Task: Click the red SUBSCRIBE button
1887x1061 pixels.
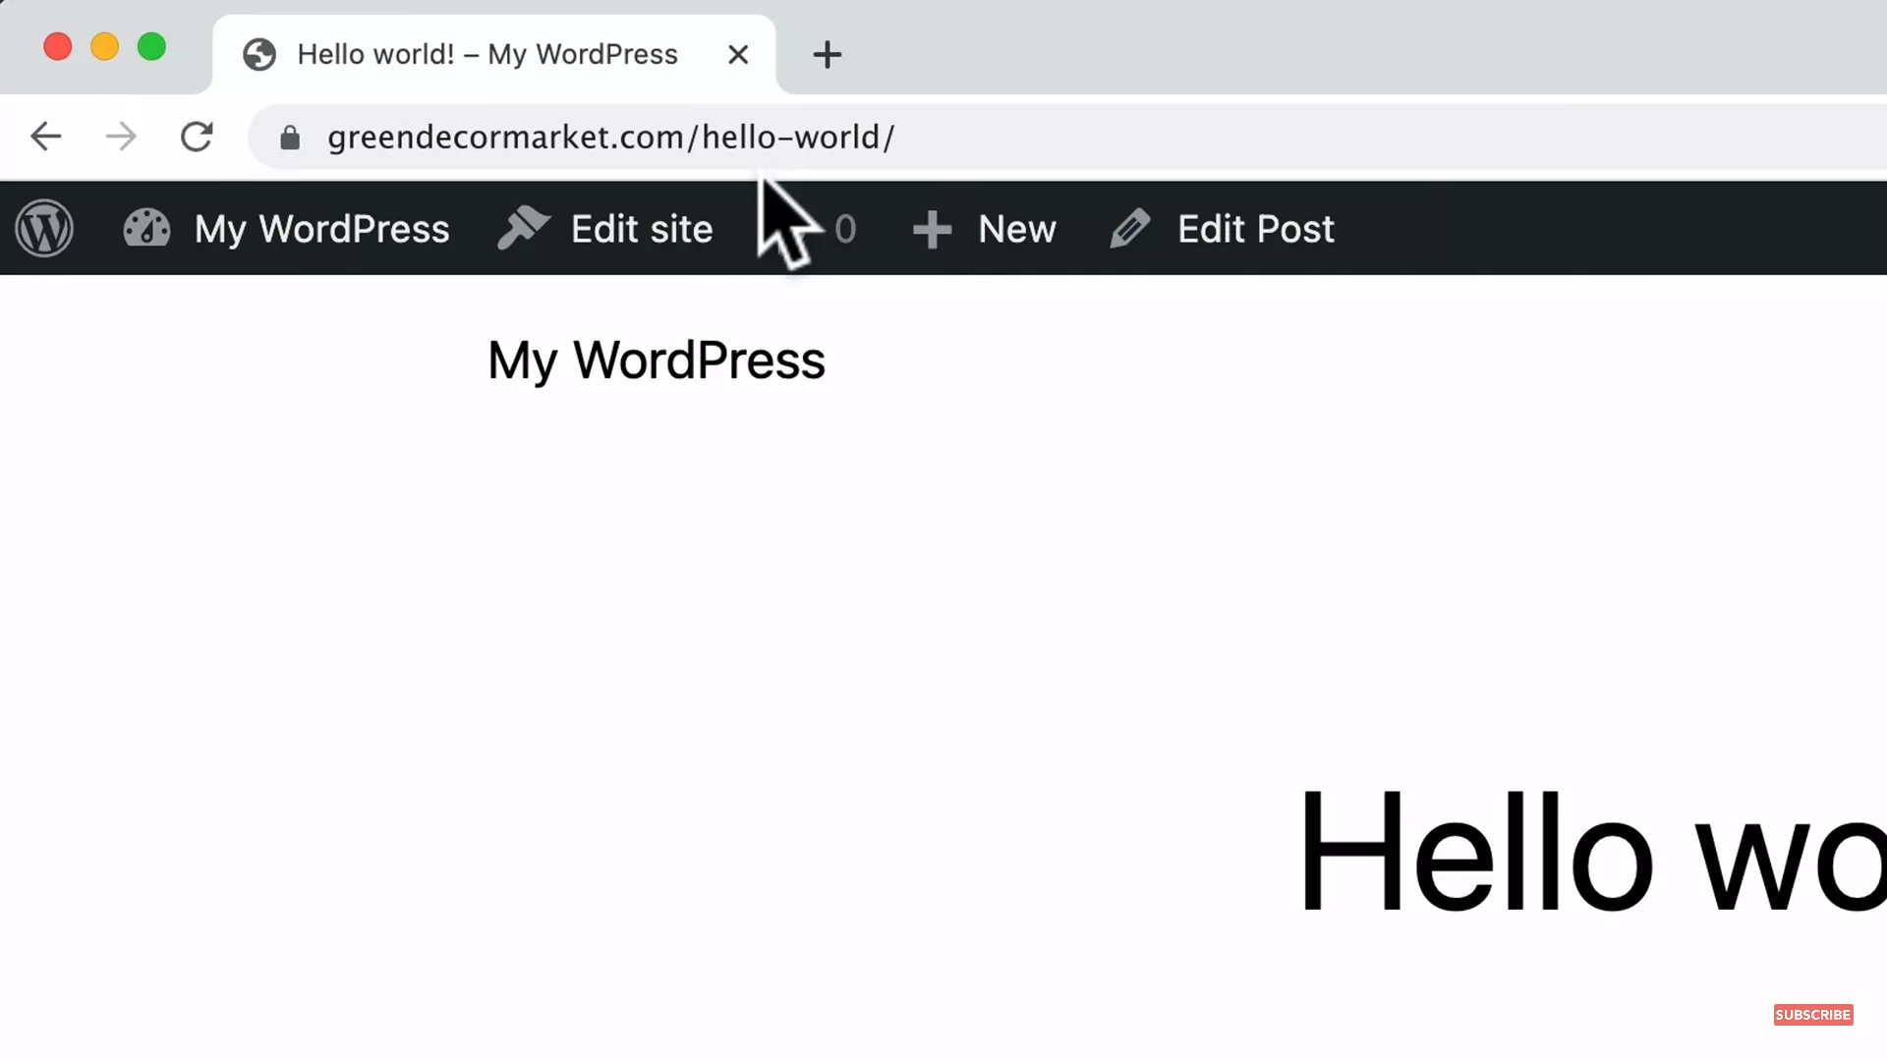Action: (1812, 1014)
